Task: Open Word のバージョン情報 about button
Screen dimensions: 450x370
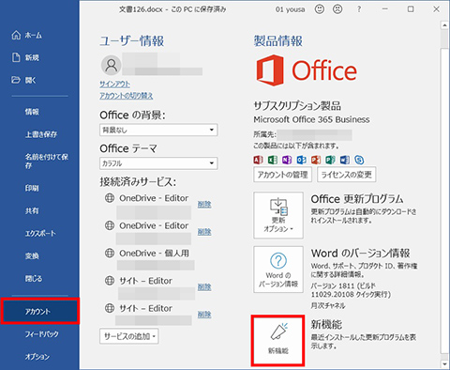Action: [278, 270]
